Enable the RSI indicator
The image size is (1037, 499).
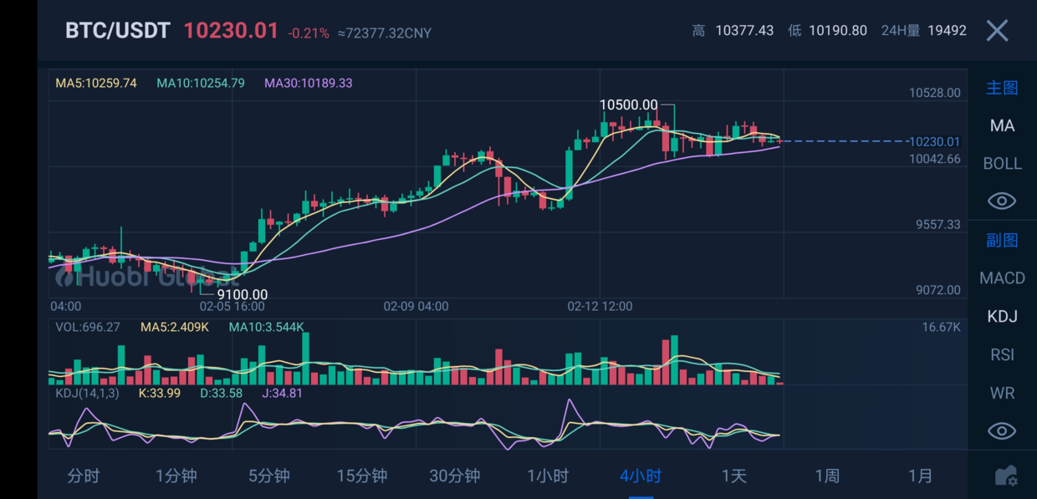click(1001, 354)
